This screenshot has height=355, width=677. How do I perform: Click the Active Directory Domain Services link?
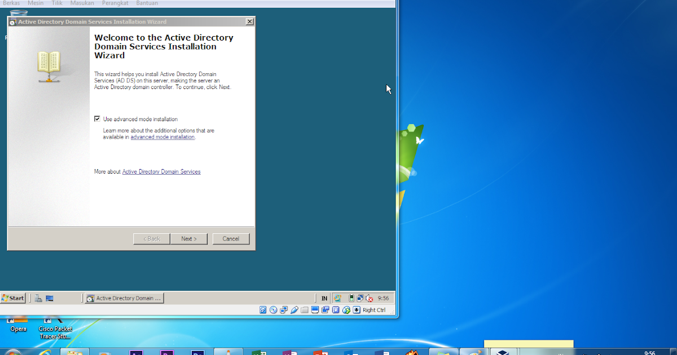point(161,171)
